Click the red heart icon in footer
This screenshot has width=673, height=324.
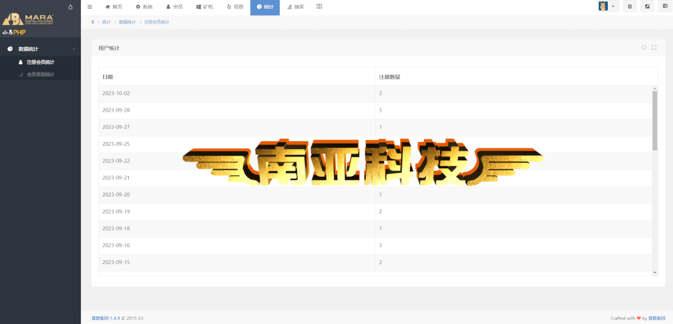coord(638,319)
